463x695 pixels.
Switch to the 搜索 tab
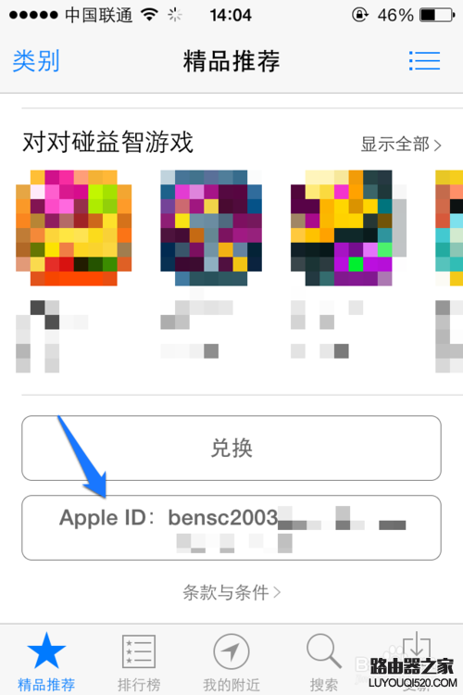(x=323, y=685)
